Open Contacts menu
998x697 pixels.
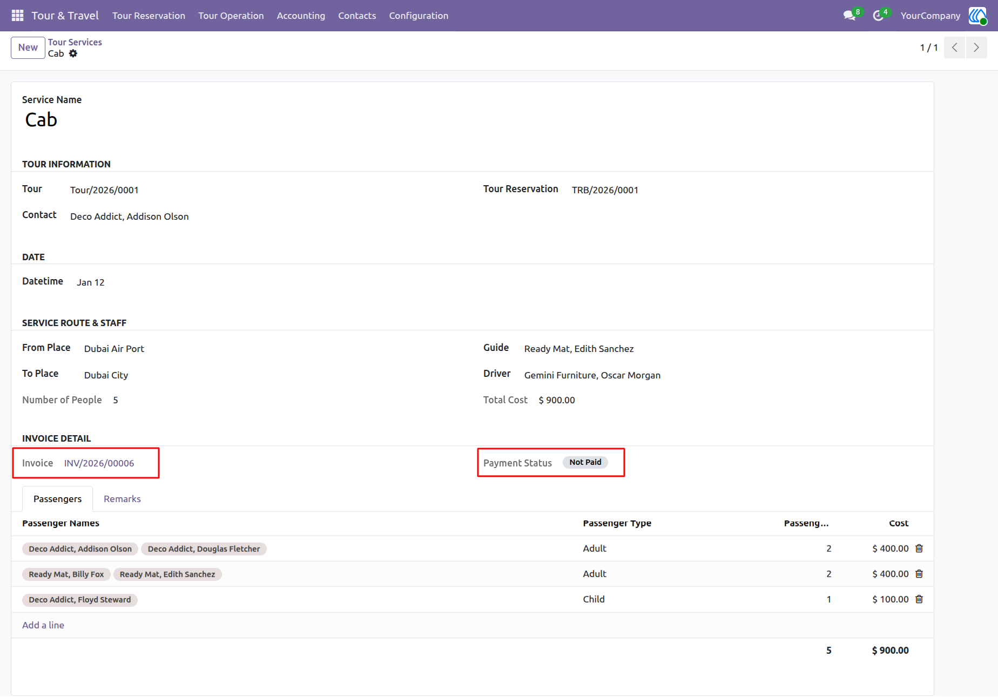tap(357, 16)
